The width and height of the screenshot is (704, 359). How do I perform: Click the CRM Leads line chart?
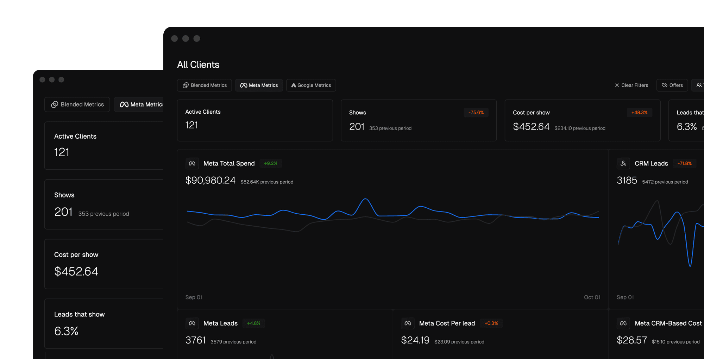pyautogui.click(x=660, y=233)
